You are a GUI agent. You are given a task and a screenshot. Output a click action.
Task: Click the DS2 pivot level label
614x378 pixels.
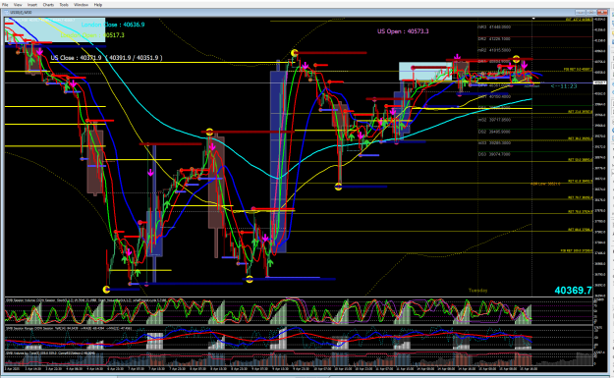pos(494,132)
